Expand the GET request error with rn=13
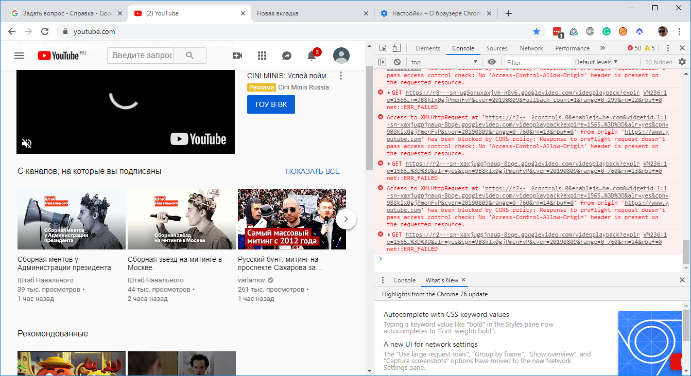The width and height of the screenshot is (691, 376). pyautogui.click(x=389, y=164)
